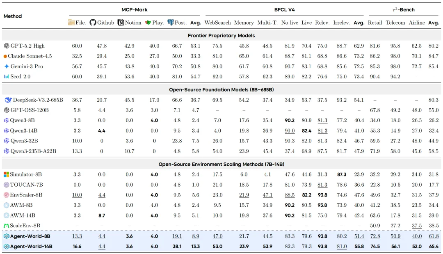Screen dimensions: 443x254
Task: Click the OpenAI icon beside GPT-5.2 High
Action: [x=7, y=46]
